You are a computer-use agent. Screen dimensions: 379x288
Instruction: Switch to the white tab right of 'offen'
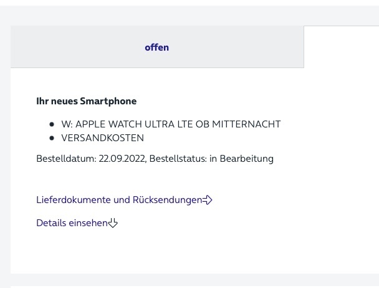click(342, 47)
